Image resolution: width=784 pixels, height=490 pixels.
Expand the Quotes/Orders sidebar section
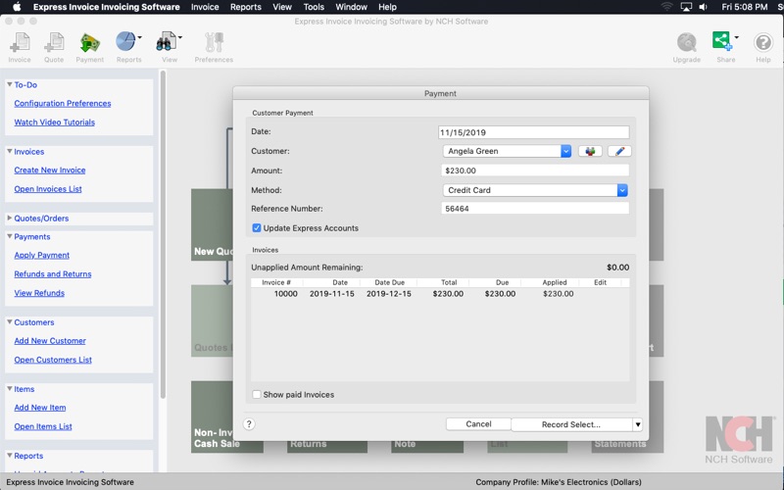[x=10, y=218]
